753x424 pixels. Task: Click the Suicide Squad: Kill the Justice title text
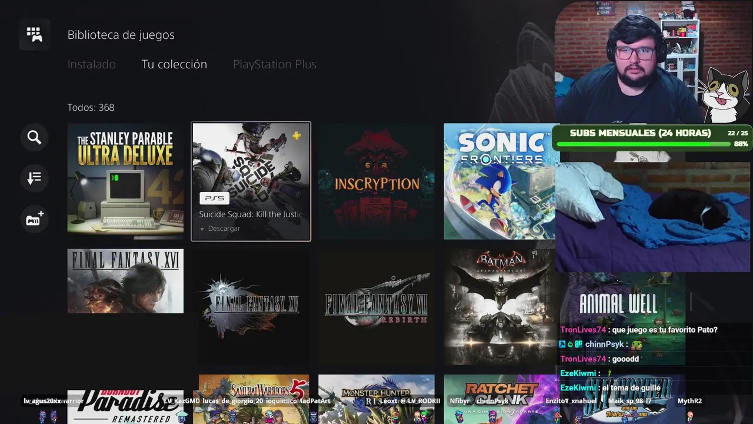(250, 214)
